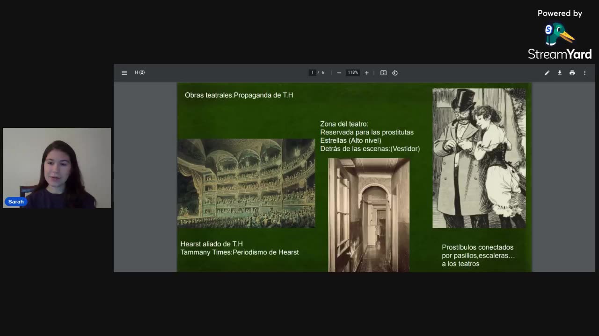
Task: Click the text 'Zona del teatro:'
Action: (344, 124)
